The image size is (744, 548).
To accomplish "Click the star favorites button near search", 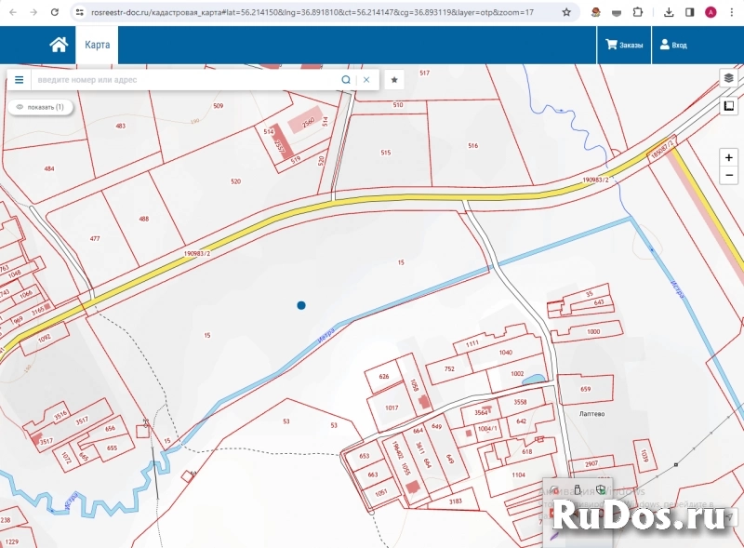I will (x=394, y=80).
